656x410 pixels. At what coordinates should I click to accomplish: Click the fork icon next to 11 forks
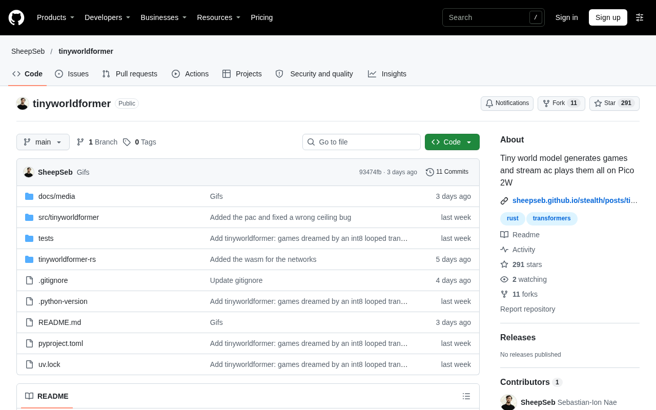pyautogui.click(x=504, y=294)
